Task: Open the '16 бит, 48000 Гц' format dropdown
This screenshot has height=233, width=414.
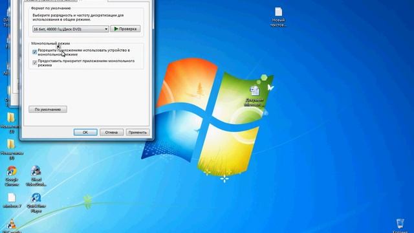Action: [71, 28]
